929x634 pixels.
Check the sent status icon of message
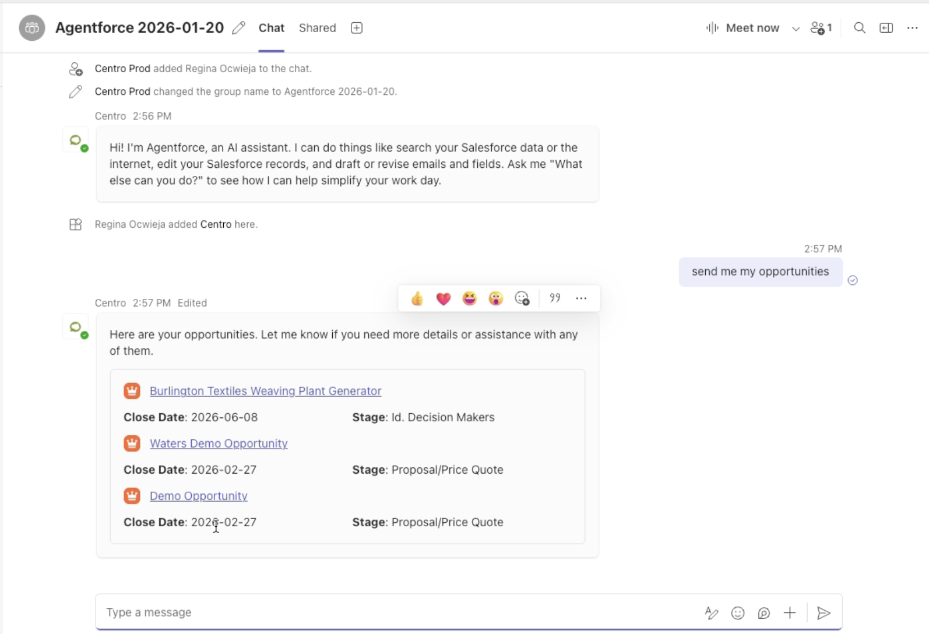coord(853,280)
